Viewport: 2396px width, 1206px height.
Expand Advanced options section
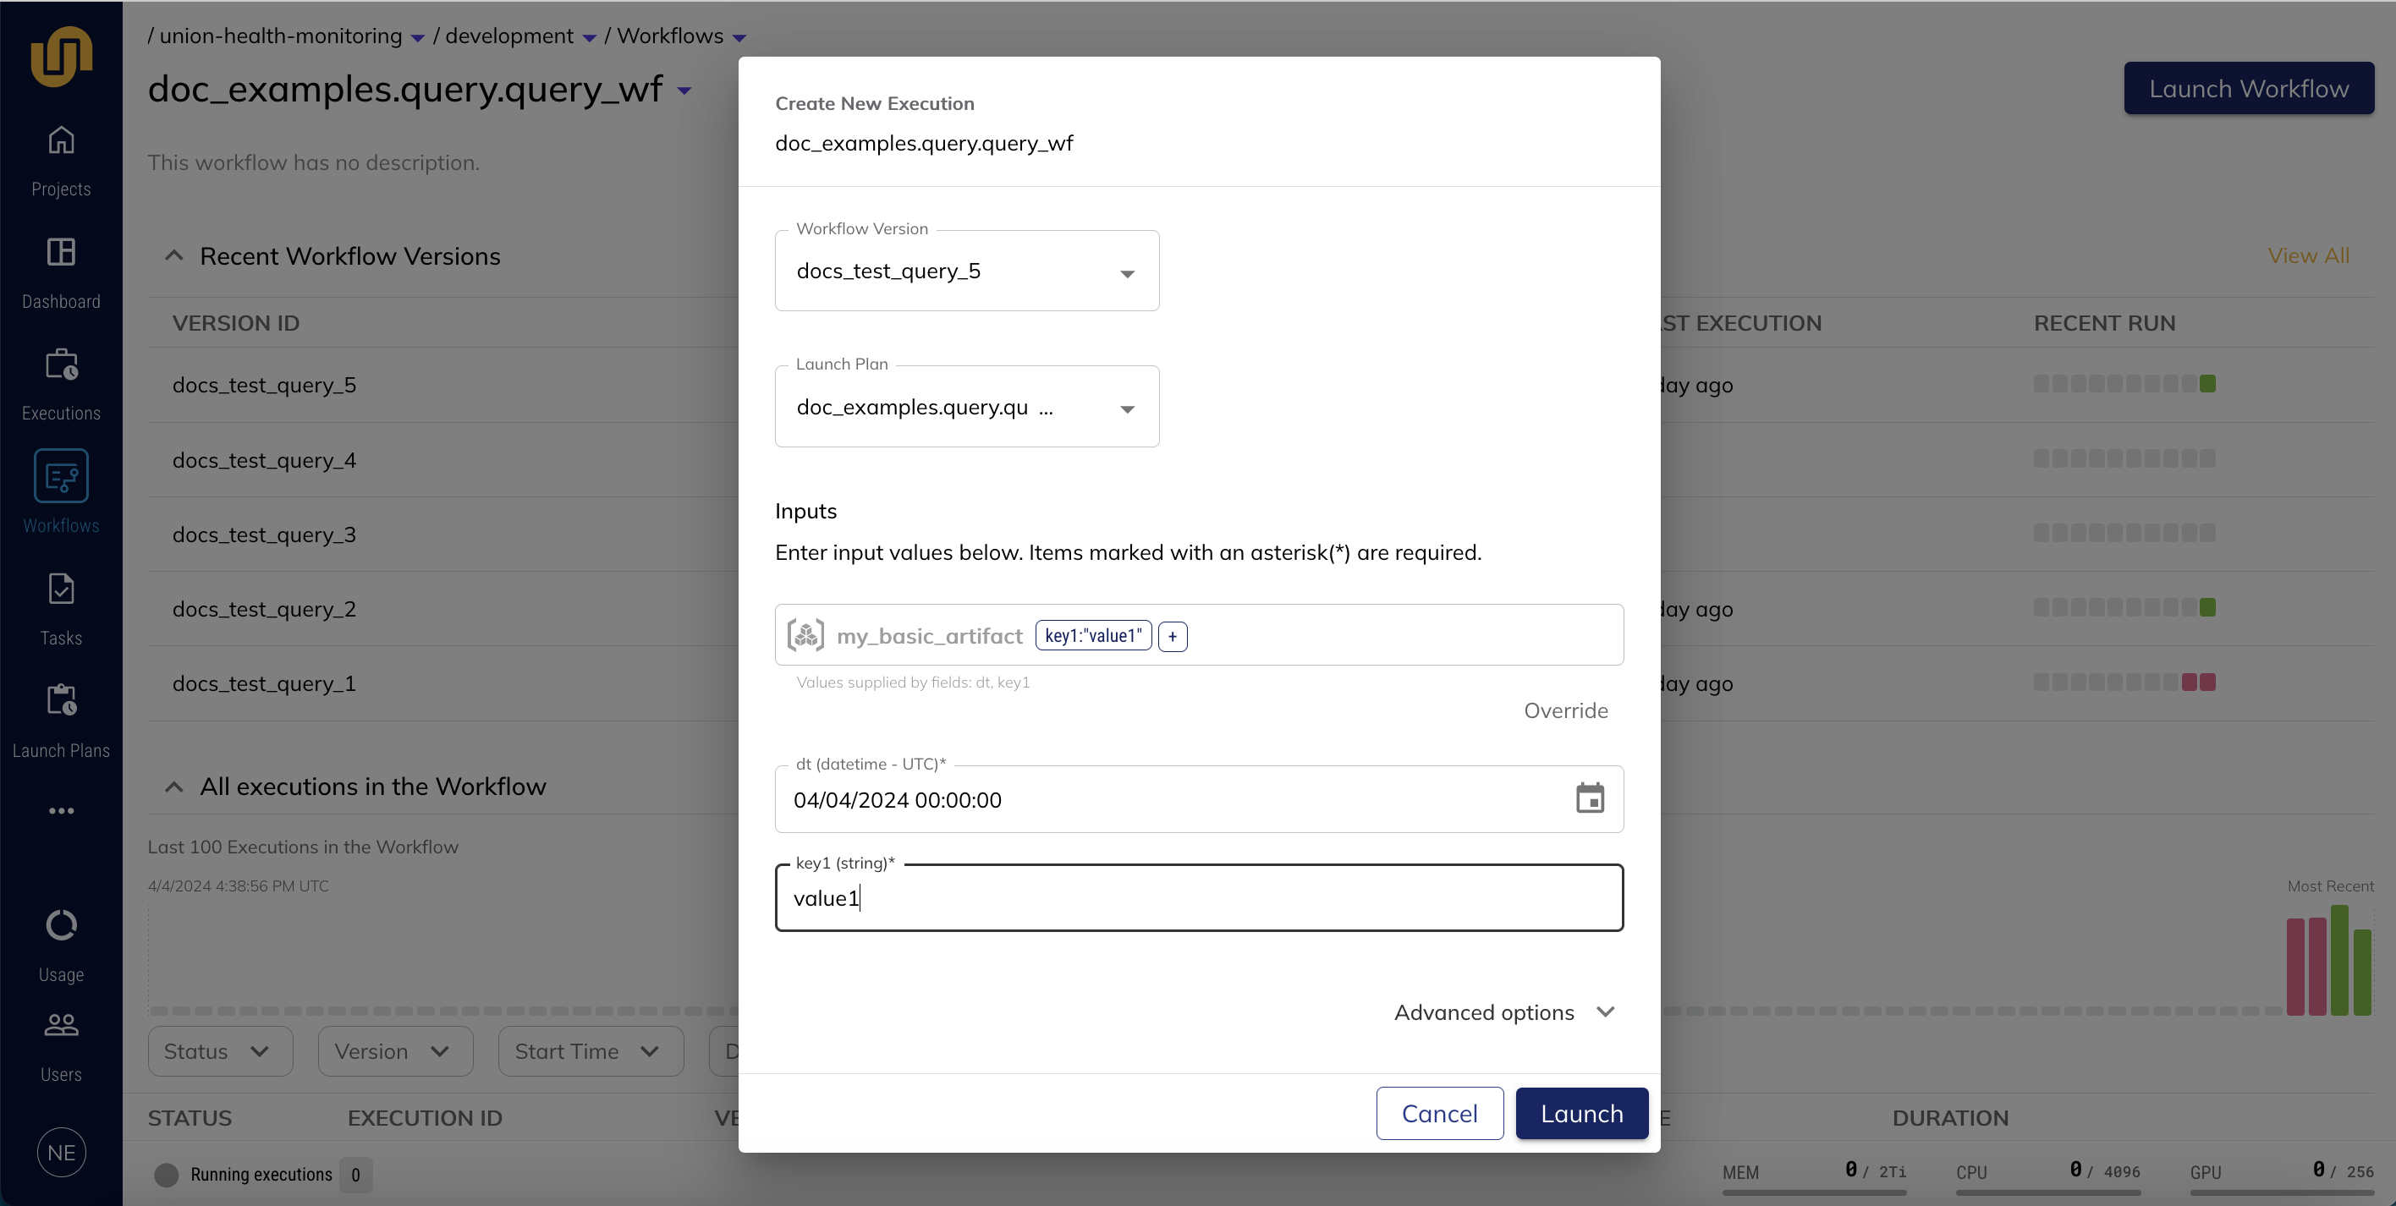point(1505,1012)
